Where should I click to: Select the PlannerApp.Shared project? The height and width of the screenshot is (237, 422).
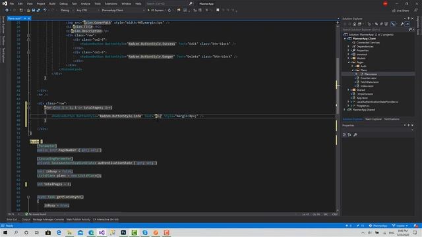pyautogui.click(x=363, y=110)
